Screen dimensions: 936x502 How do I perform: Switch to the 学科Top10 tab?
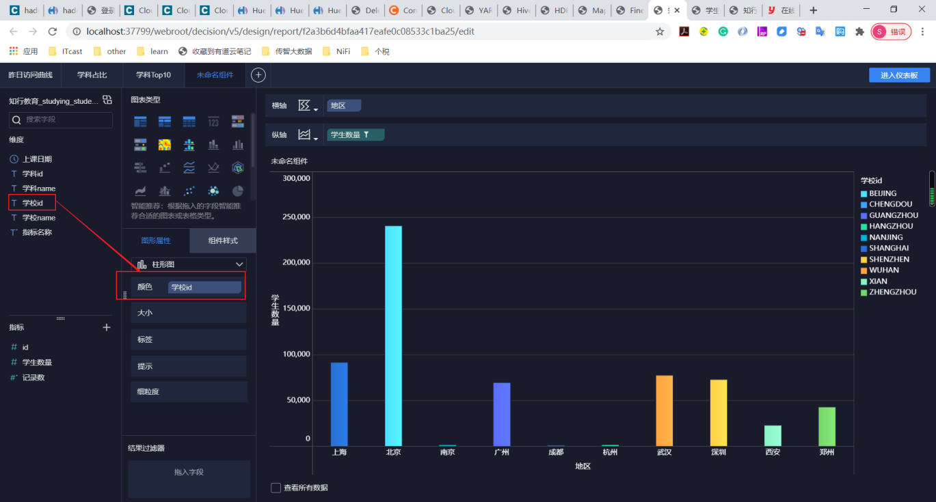pos(153,75)
